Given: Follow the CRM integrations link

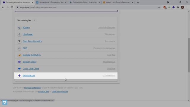Looking at the screenshot, I should pos(60,92).
